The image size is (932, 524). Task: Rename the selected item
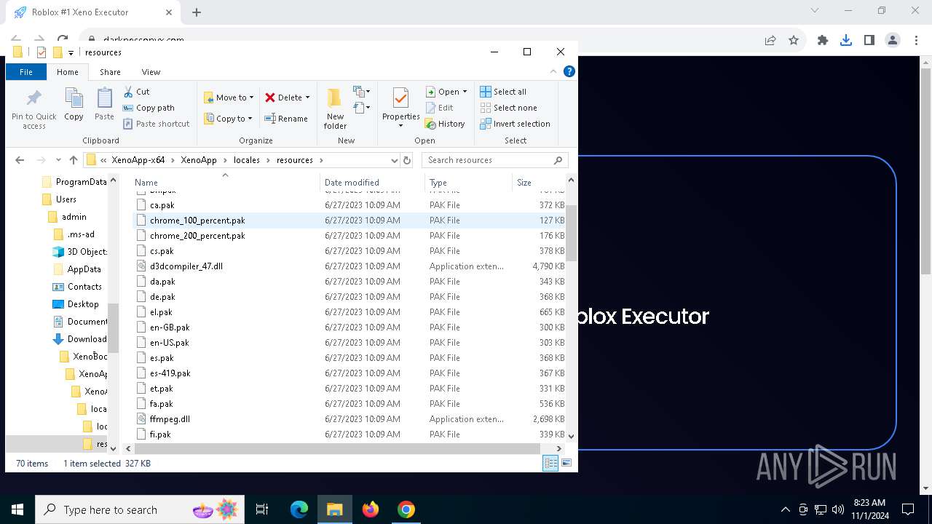285,119
